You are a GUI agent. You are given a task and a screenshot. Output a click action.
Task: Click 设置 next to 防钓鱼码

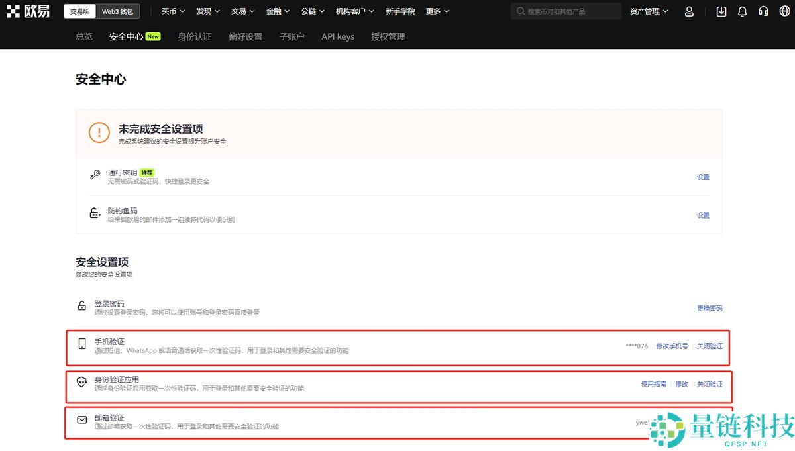702,215
